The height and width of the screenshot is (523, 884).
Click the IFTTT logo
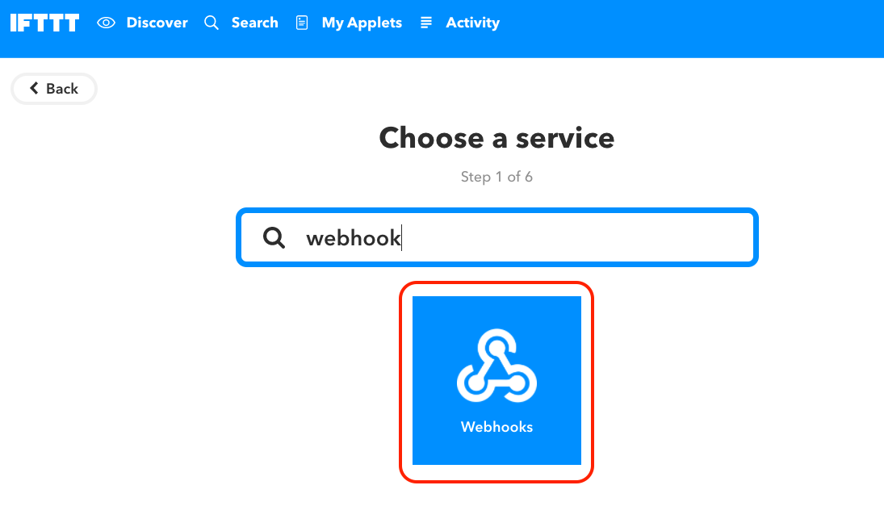tap(44, 23)
